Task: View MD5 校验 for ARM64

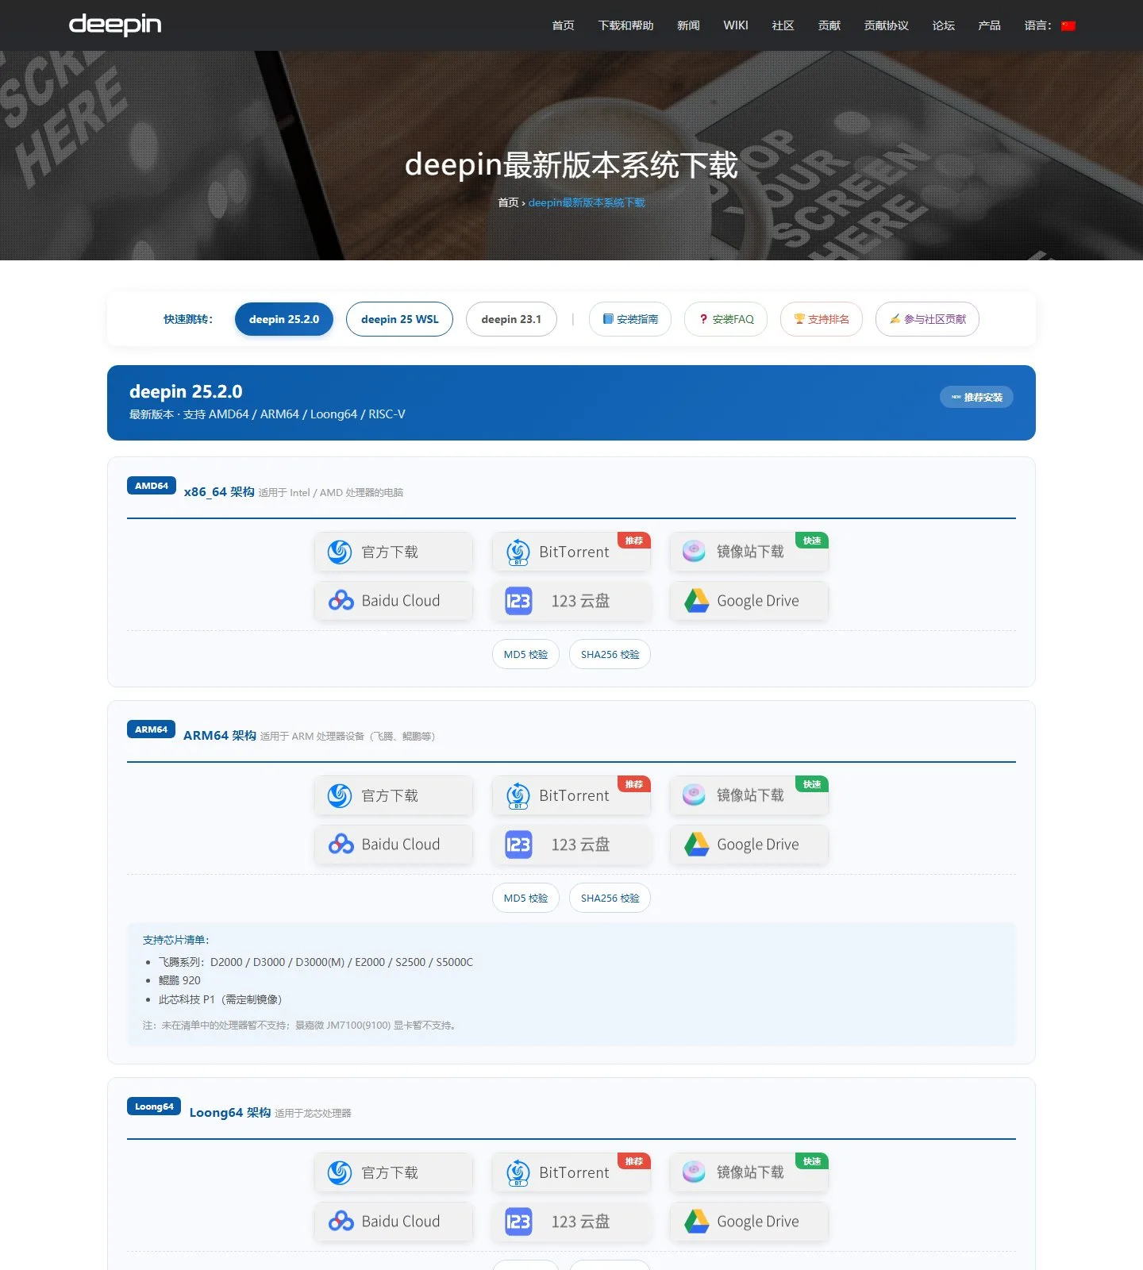Action: click(525, 898)
